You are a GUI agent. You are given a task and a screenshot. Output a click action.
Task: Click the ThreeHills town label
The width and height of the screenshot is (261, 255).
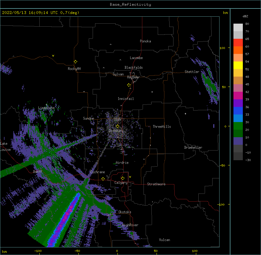click(x=162, y=127)
